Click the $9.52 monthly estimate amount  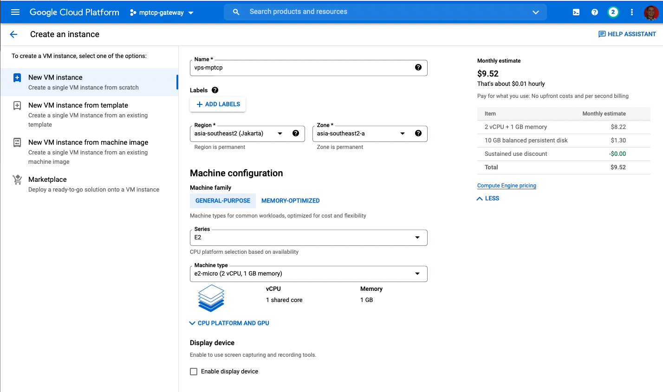488,74
